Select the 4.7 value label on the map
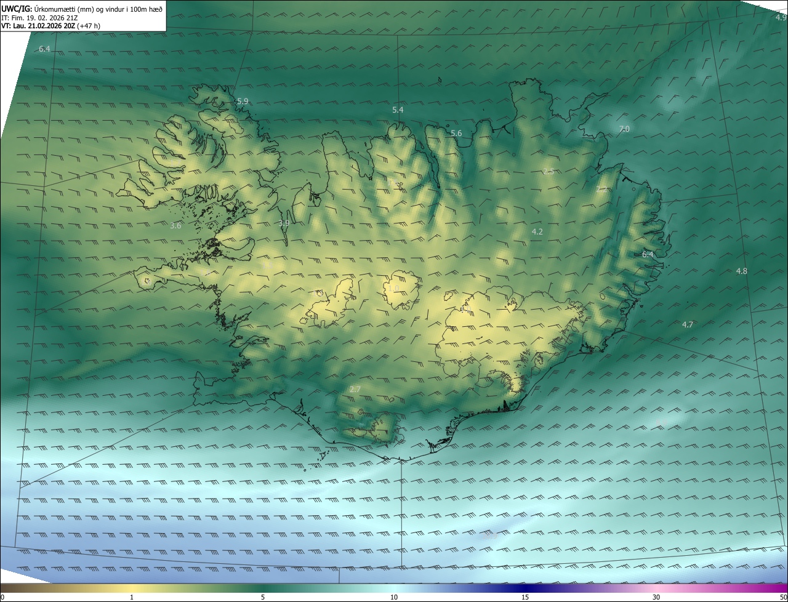 click(688, 324)
